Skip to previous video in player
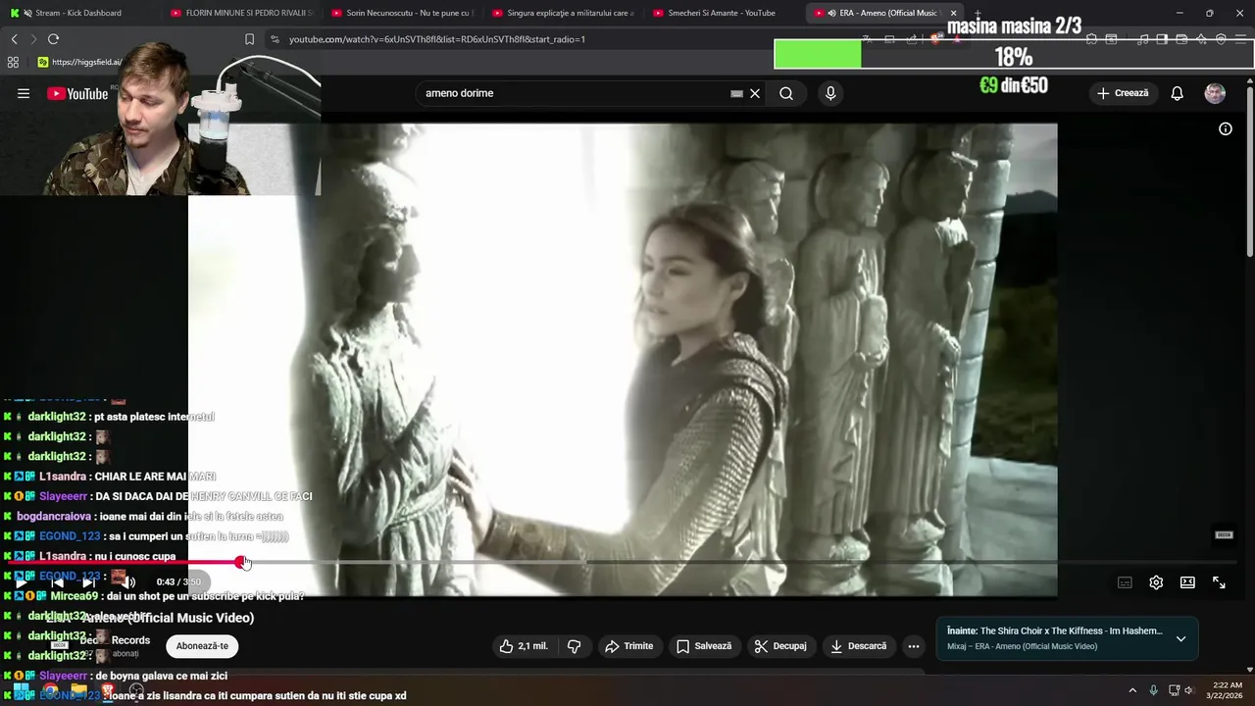This screenshot has width=1255, height=706. click(x=56, y=582)
